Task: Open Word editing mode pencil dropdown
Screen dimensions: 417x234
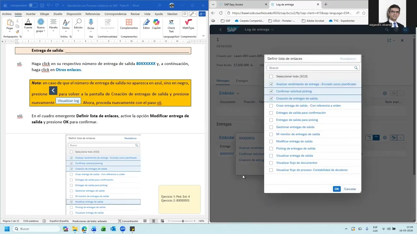Action: 194,14
